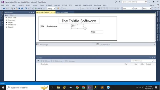Click the Save All icon
Screen dimensions: 160x90
[22, 8]
